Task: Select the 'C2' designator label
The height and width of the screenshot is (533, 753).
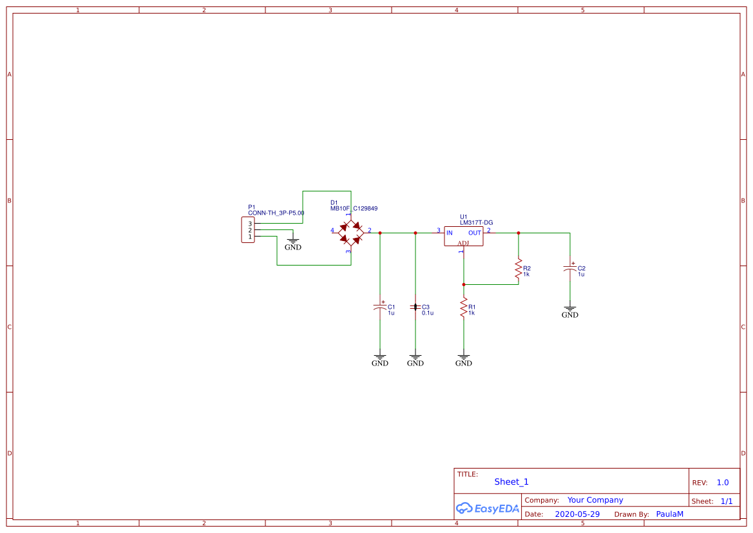Action: pyautogui.click(x=582, y=269)
